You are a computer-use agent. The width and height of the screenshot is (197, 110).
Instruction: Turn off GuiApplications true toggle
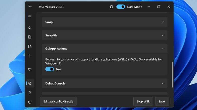click(50, 69)
